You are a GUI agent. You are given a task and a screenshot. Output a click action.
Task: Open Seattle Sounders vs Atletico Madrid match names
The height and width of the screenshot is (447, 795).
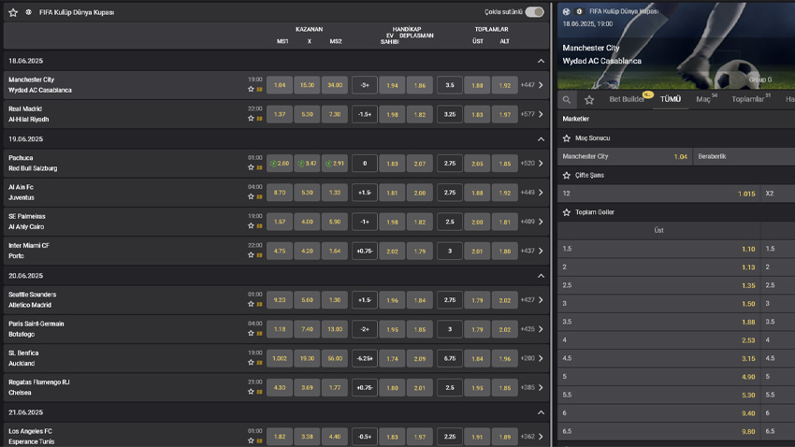pyautogui.click(x=33, y=299)
